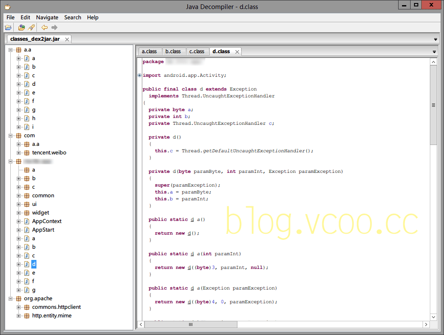Open the class tabs list dropdown arrow
Viewport: 444px width, 335px height.
tap(434, 52)
